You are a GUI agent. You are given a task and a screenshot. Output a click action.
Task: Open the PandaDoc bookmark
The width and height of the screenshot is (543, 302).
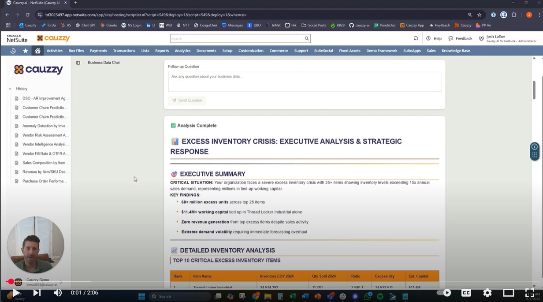coord(385,25)
